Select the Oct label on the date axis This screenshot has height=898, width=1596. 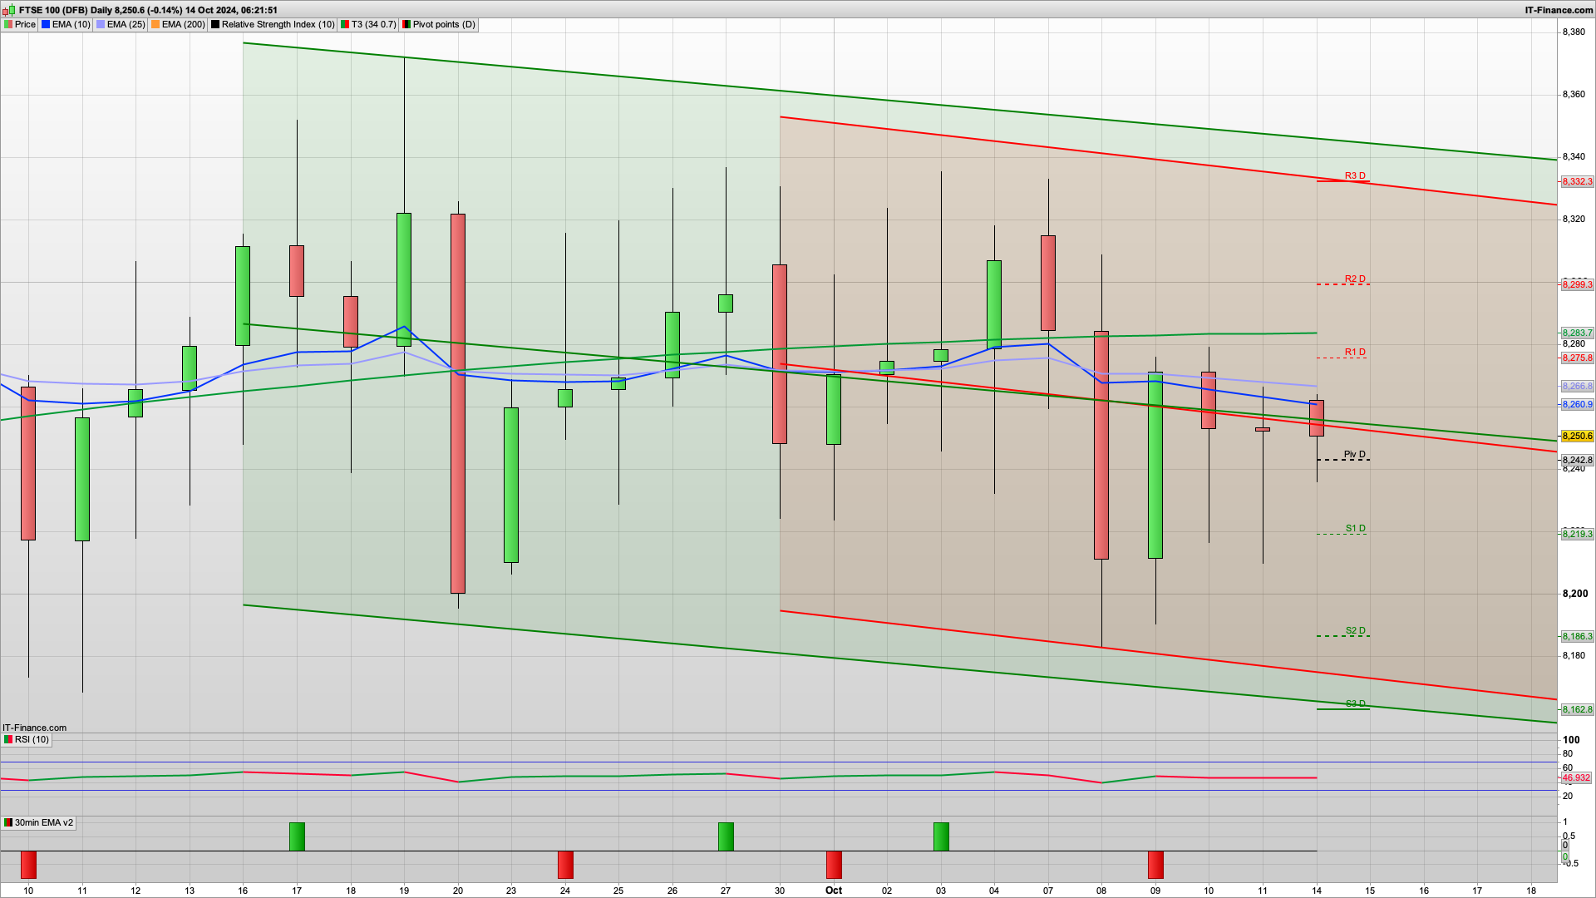pyautogui.click(x=834, y=890)
